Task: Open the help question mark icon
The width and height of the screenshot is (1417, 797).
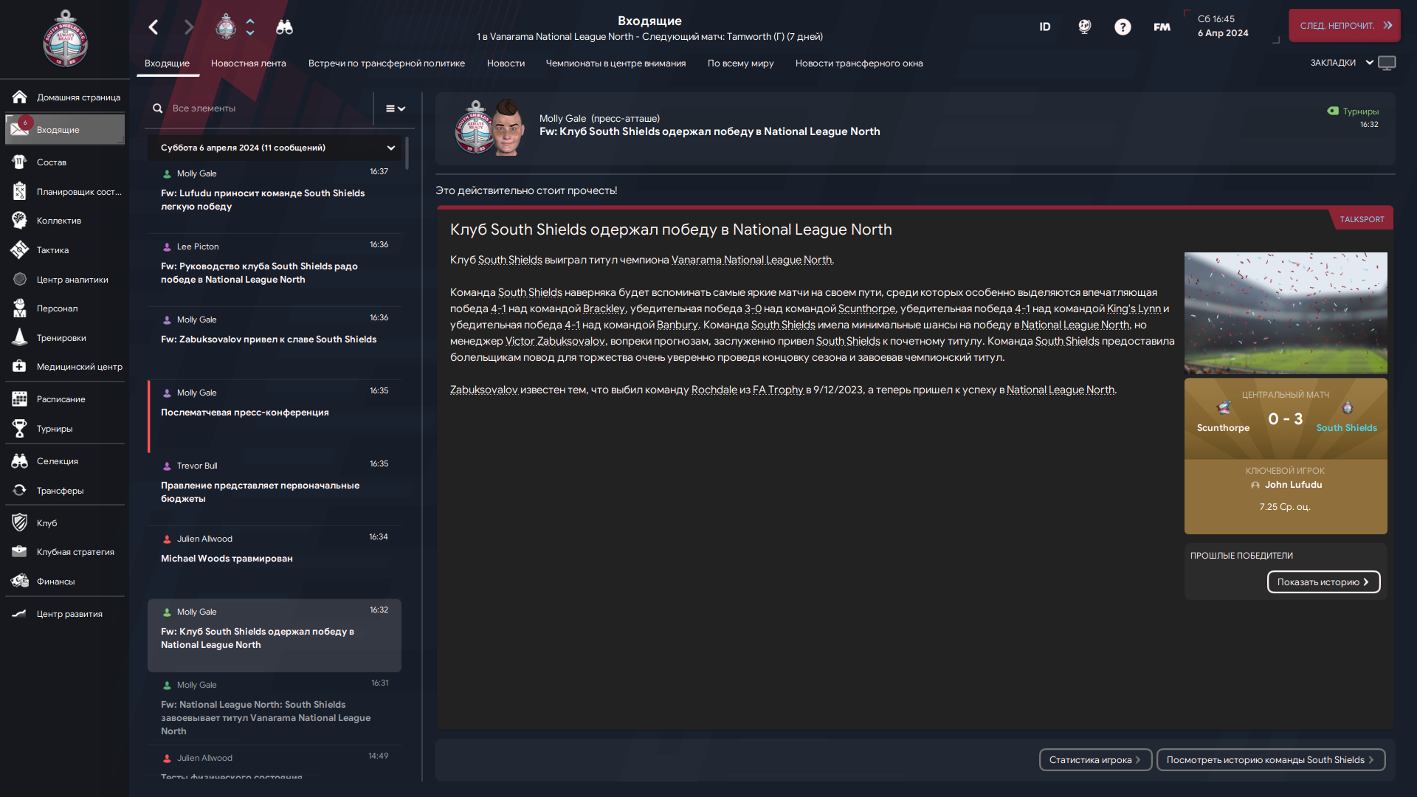Action: pos(1123,27)
